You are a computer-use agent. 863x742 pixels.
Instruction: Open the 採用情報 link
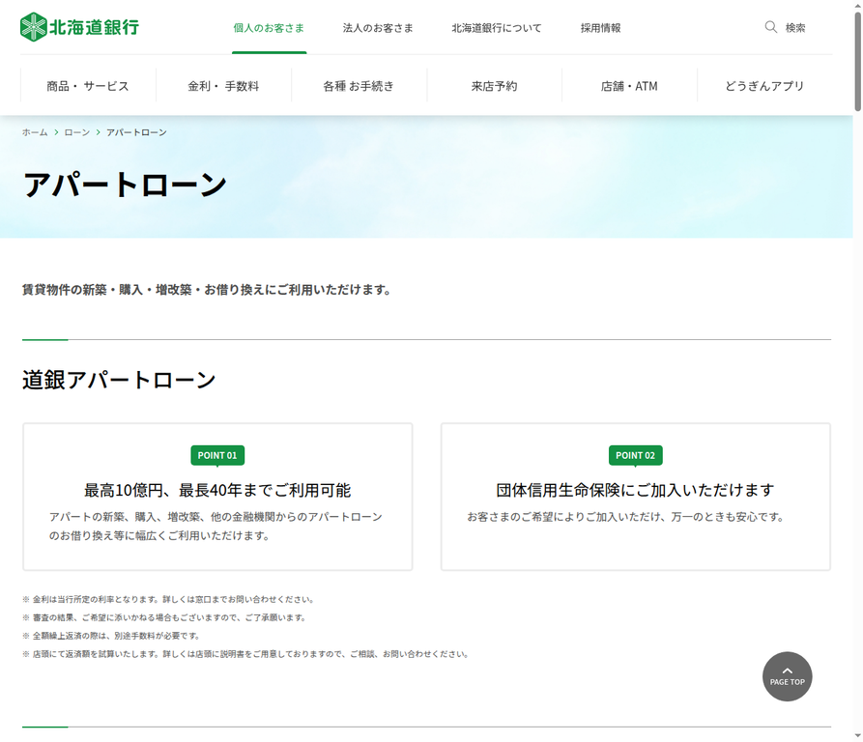[600, 28]
